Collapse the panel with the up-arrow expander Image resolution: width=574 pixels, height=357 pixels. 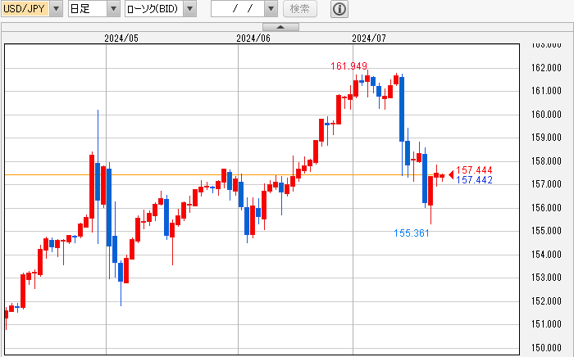click(x=280, y=27)
